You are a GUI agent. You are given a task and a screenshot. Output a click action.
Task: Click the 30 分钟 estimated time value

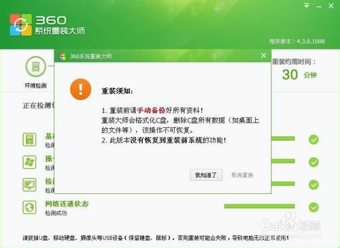pyautogui.click(x=299, y=75)
